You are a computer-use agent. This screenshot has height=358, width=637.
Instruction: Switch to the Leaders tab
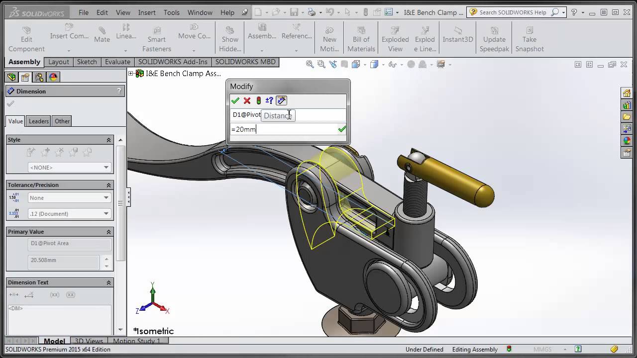[x=39, y=121]
